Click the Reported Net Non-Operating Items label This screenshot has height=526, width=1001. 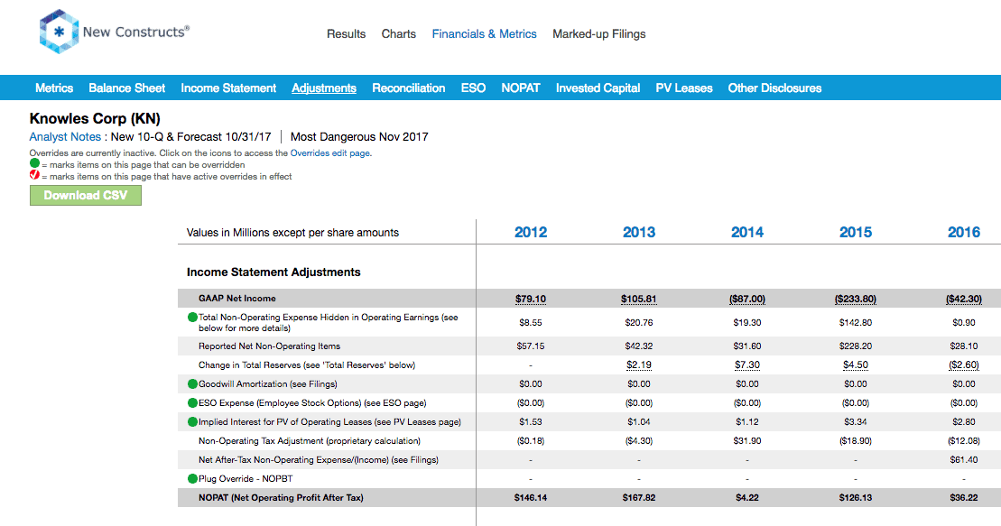(x=269, y=346)
